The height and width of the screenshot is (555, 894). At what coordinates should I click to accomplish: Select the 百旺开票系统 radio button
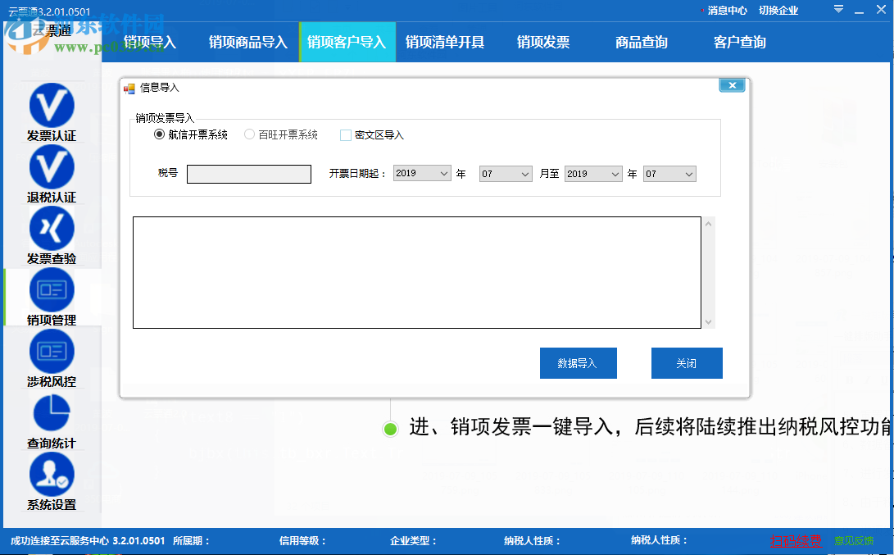coord(248,134)
